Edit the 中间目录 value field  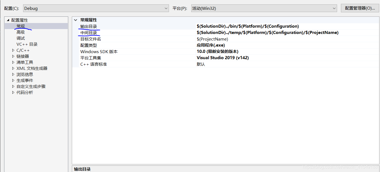[x=287, y=33]
